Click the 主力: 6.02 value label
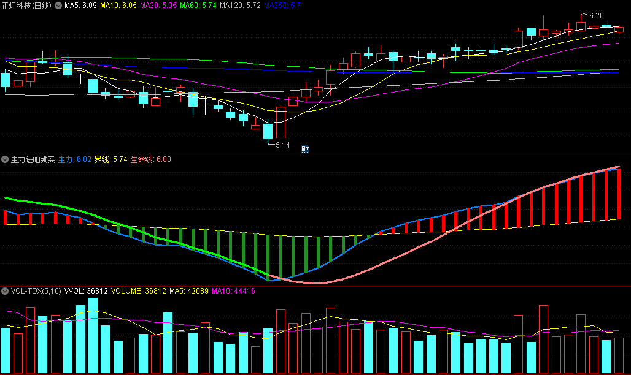Screen dimensions: 631x375 74,159
